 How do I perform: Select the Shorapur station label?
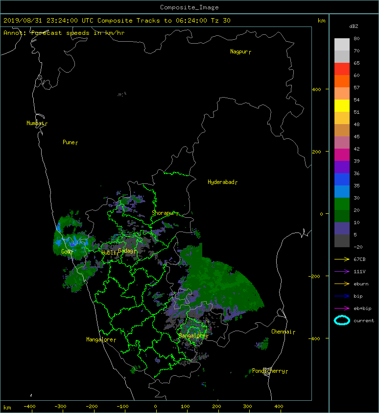point(164,213)
